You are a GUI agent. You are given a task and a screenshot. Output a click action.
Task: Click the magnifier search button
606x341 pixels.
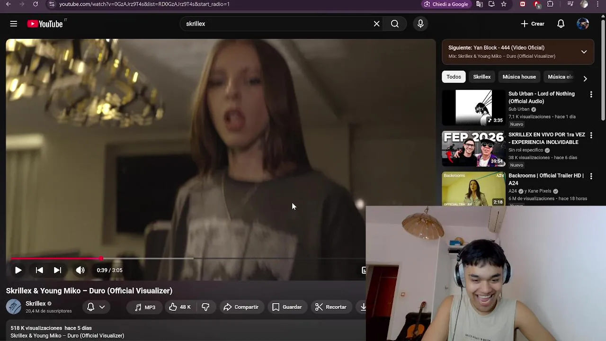[395, 24]
